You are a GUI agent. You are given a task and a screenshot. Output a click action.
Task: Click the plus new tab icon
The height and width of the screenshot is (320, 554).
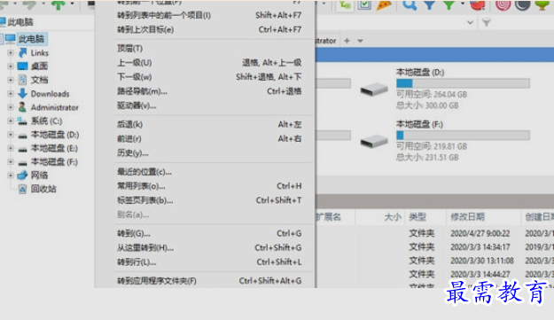(347, 41)
